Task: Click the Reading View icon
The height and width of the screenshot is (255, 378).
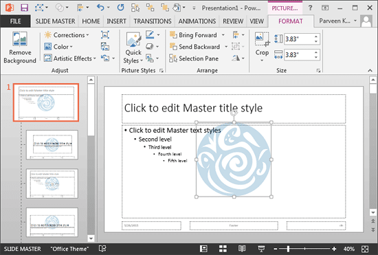Action: click(242, 249)
